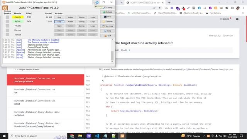Open Chrome side panel
The width and height of the screenshot is (247, 139).
[x=232, y=8]
